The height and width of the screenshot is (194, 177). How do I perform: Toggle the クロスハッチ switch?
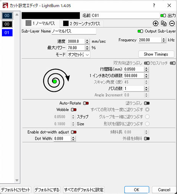173,63
